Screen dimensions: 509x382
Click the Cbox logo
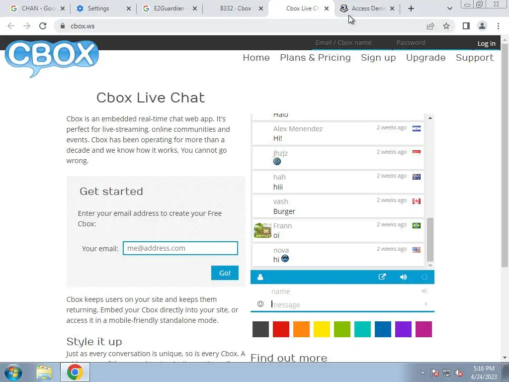click(52, 59)
